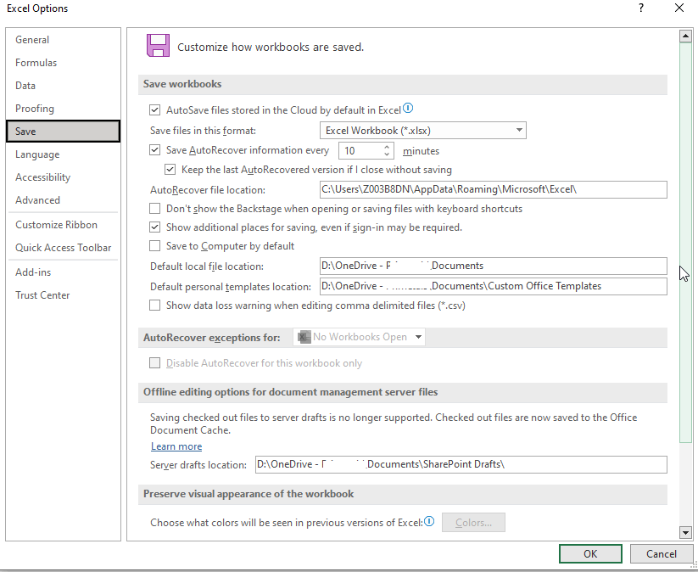Open the Save files in this format dropdown
The height and width of the screenshot is (572, 698).
coord(423,131)
